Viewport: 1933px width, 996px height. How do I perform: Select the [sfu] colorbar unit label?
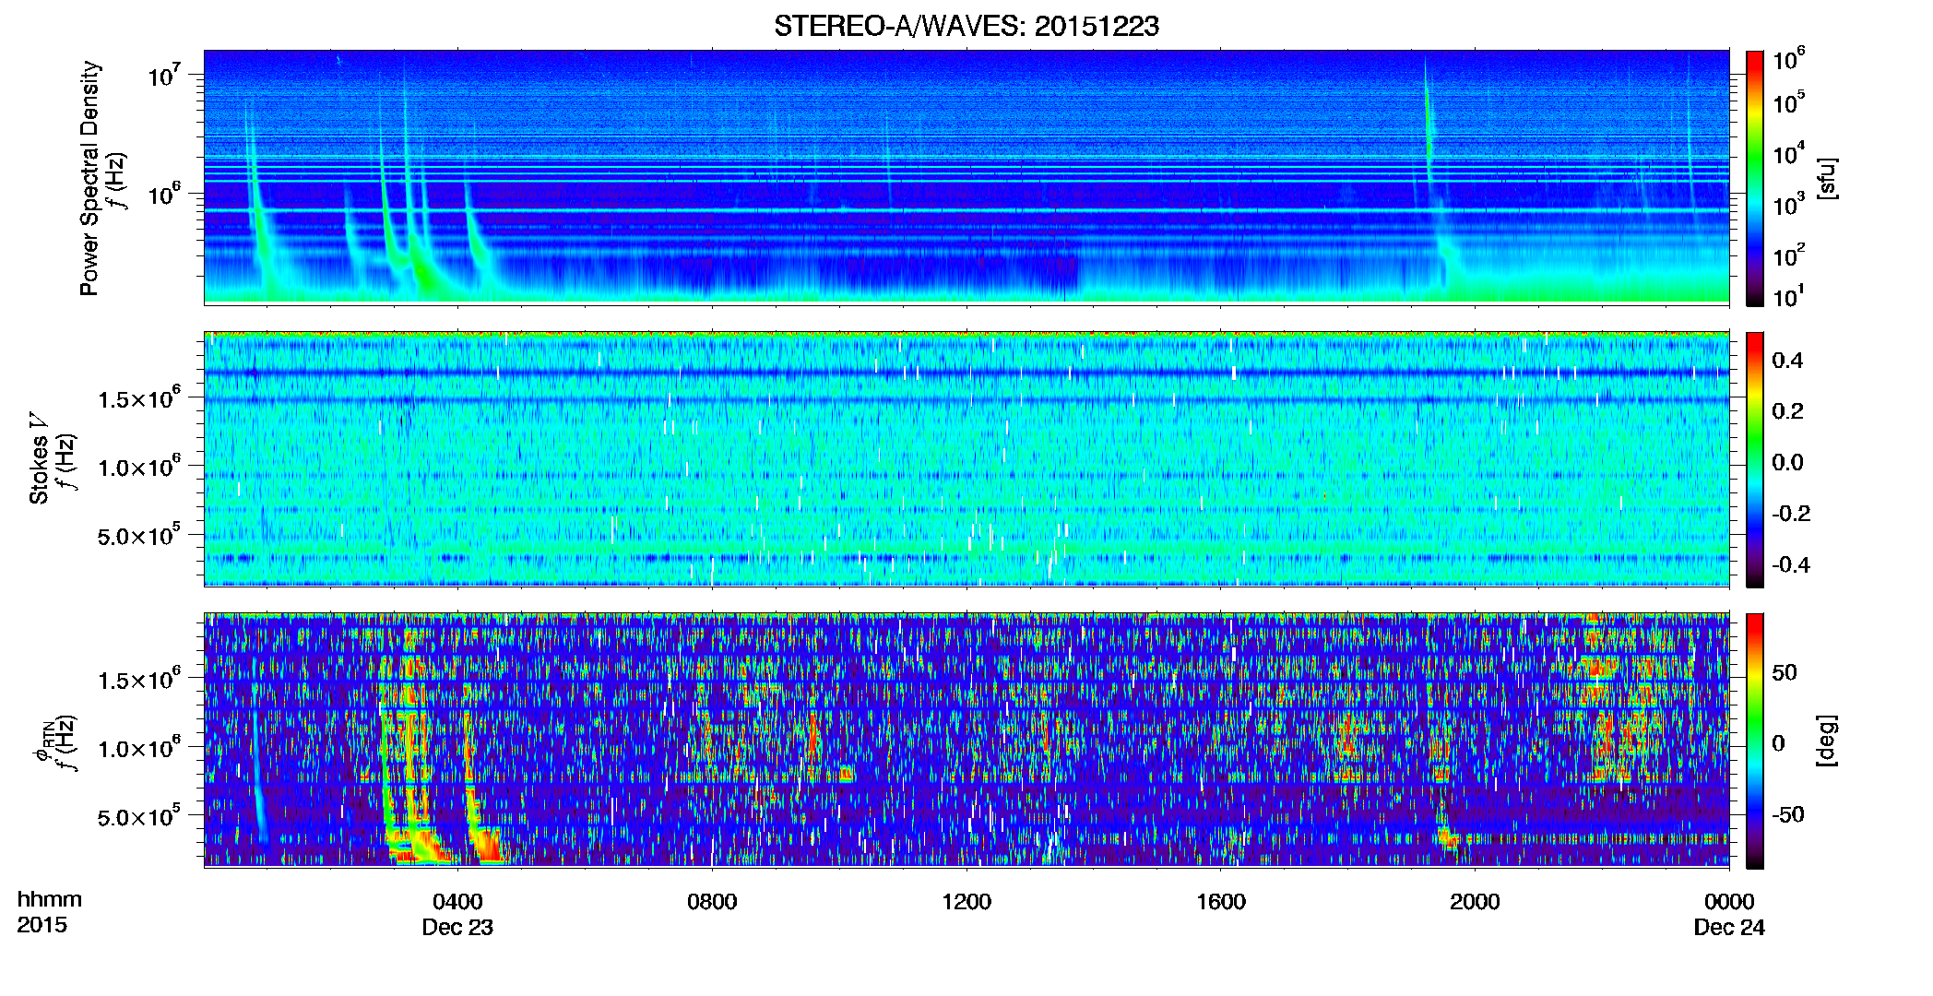1828,178
